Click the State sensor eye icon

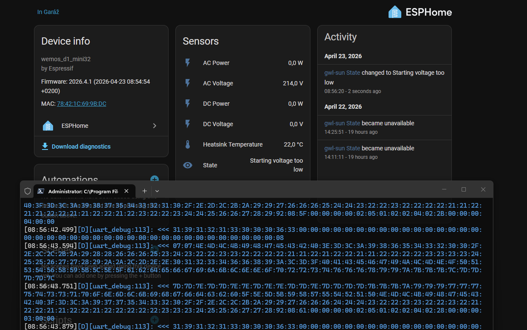[x=188, y=165]
